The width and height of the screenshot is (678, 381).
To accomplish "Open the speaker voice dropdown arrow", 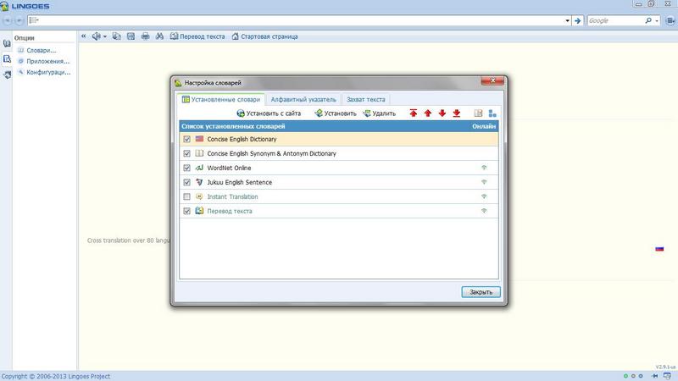I will point(104,36).
